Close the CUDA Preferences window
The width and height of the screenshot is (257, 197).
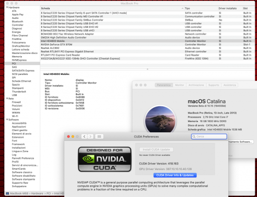click(69, 137)
